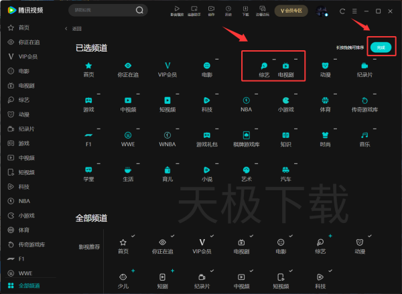Image resolution: width=402 pixels, height=294 pixels.
Task: Add the 短剧 channel with its plus sign
Action: (x=172, y=270)
